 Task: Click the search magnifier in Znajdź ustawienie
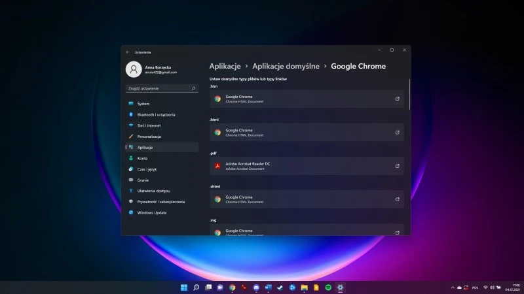[193, 88]
